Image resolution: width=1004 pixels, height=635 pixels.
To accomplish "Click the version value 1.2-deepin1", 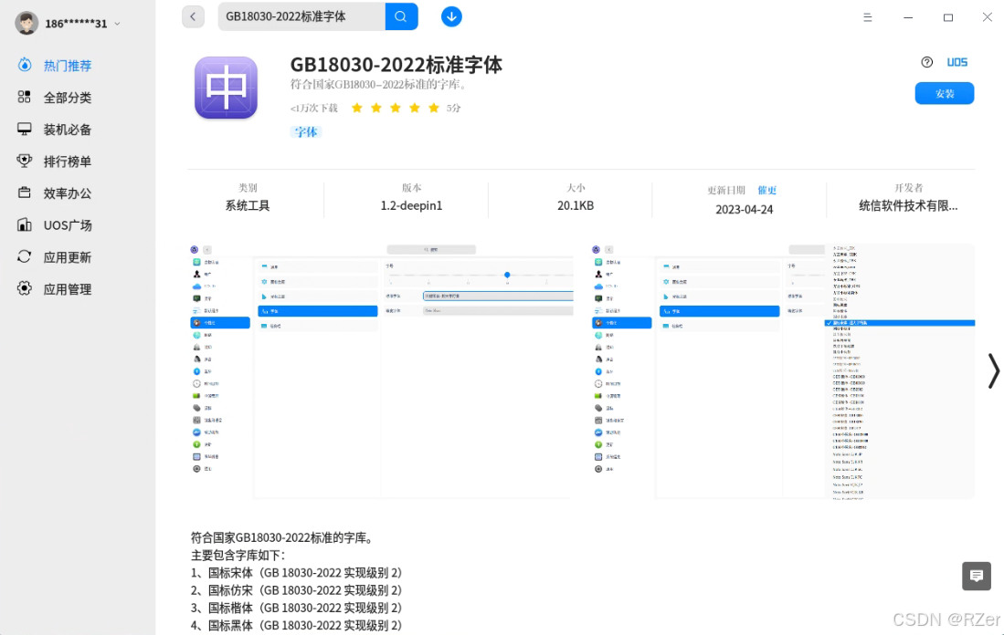I will [x=411, y=206].
